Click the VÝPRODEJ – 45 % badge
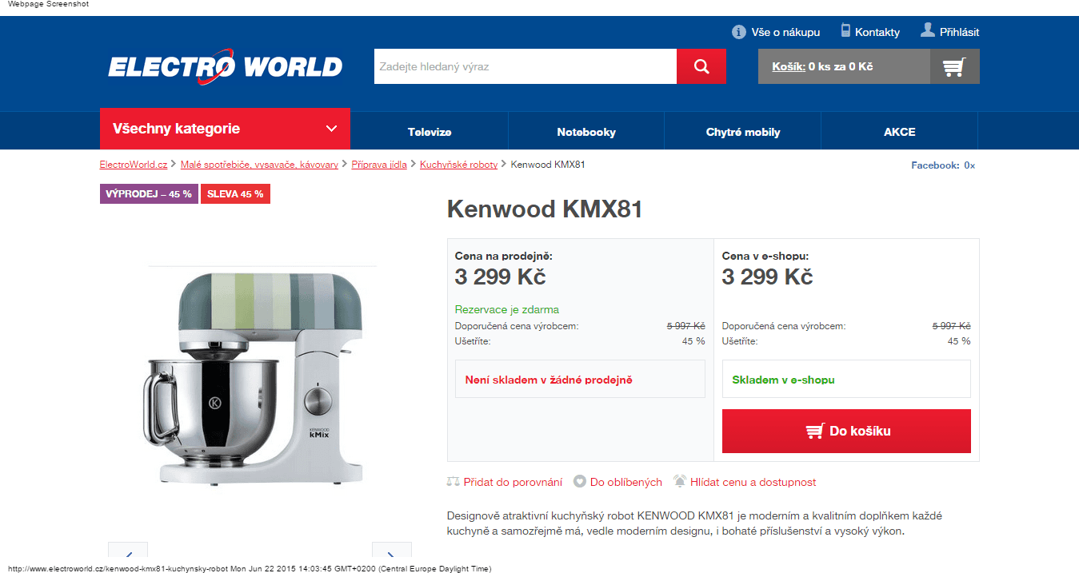This screenshot has width=1079, height=573. (x=149, y=194)
